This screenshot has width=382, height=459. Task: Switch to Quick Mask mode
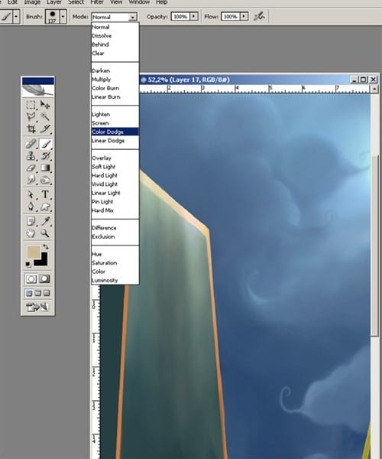coord(44,278)
